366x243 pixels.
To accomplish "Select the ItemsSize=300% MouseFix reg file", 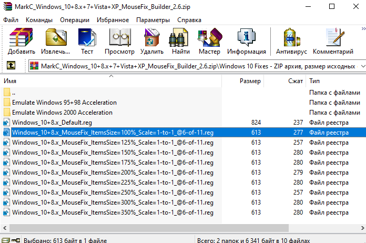I will pyautogui.click(x=113, y=202).
